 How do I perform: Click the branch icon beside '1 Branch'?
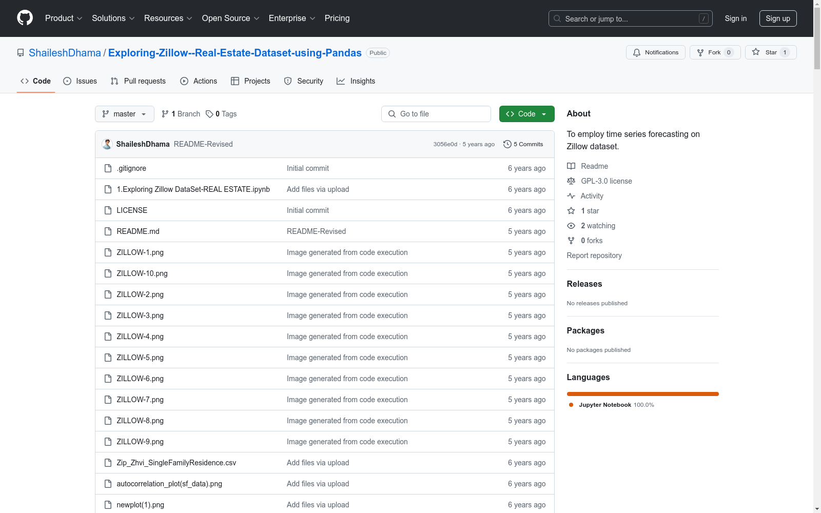(165, 114)
